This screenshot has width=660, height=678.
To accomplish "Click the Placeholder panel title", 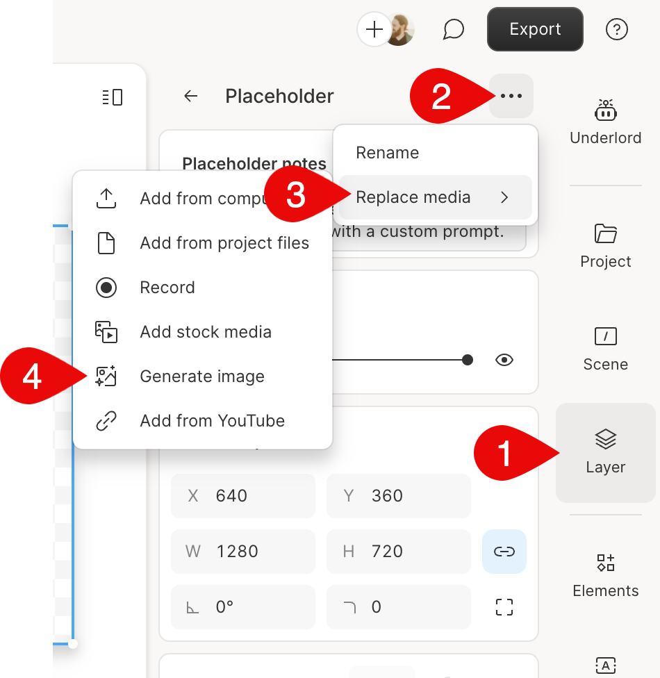I will [x=279, y=96].
